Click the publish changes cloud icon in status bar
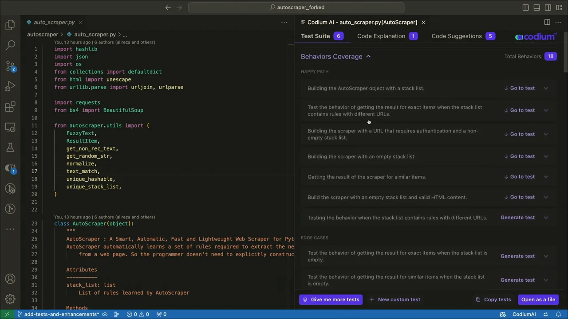The width and height of the screenshot is (568, 319). (x=105, y=314)
